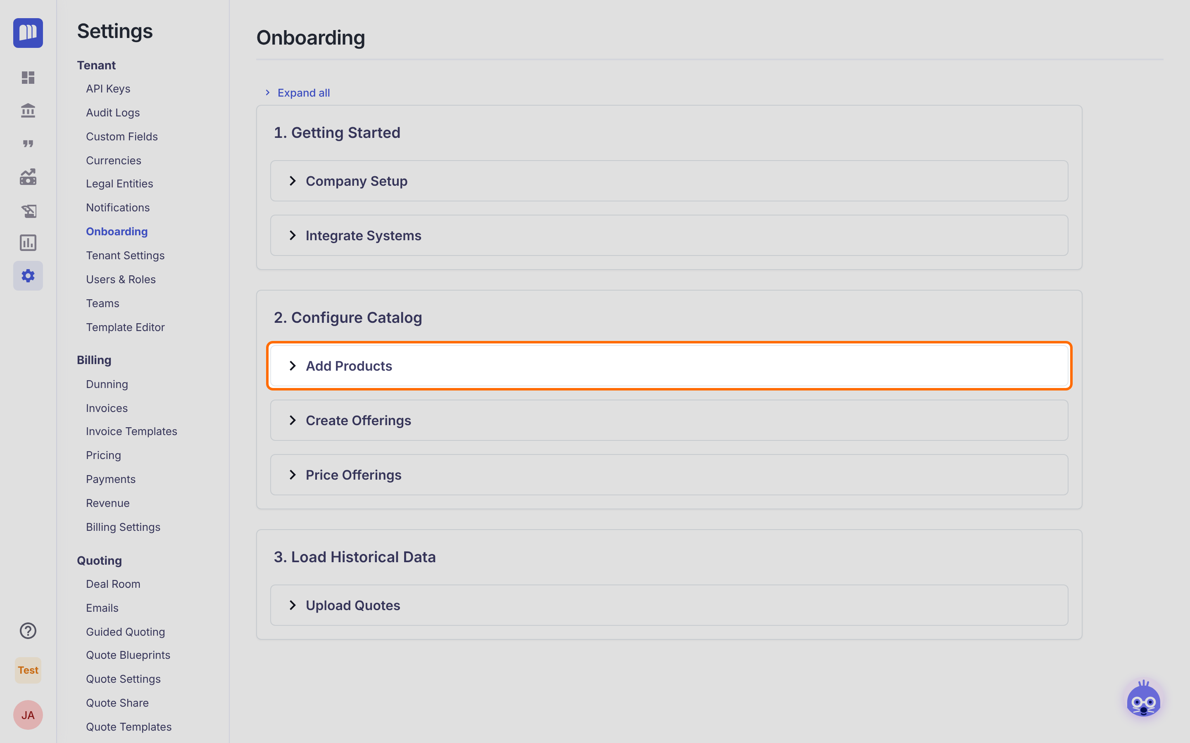Open Users & Roles
The height and width of the screenshot is (743, 1190).
[121, 279]
